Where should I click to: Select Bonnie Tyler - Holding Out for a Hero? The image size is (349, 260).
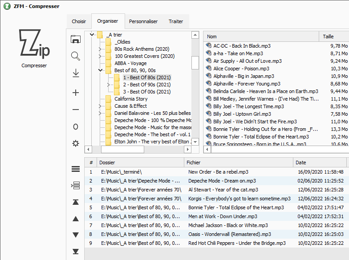pyautogui.click(x=265, y=129)
